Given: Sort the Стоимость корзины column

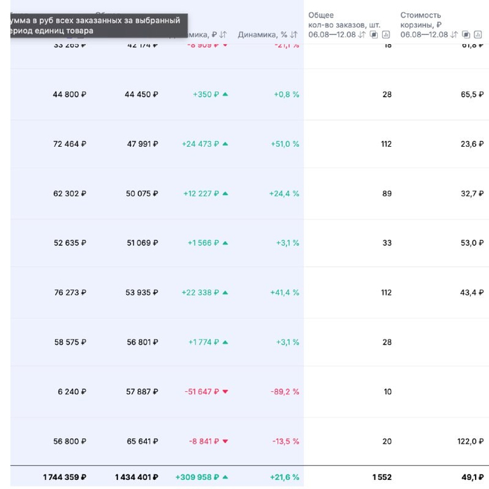Looking at the screenshot, I should (454, 34).
